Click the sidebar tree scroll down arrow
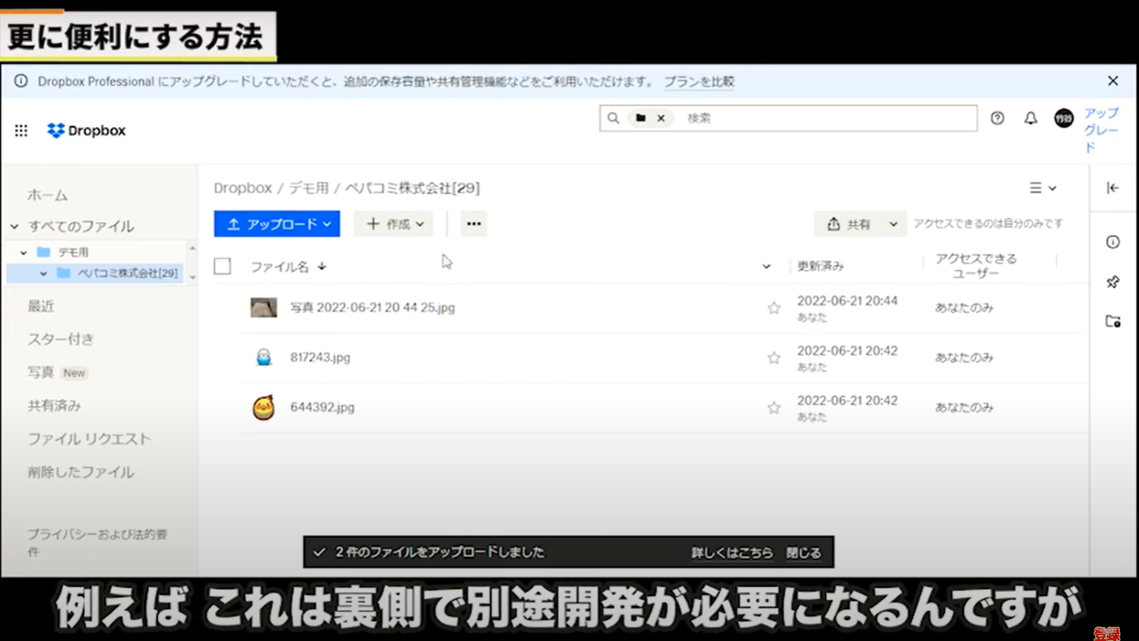The height and width of the screenshot is (641, 1139). [192, 277]
